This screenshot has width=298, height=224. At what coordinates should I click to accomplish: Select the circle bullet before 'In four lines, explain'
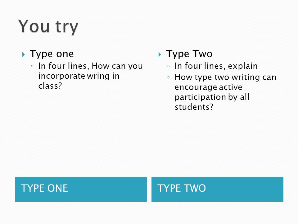pyautogui.click(x=169, y=66)
